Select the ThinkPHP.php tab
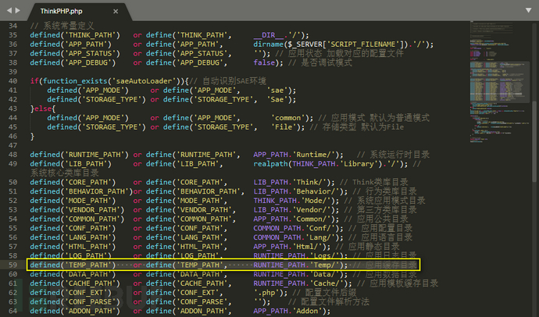This screenshot has height=317, width=539. [61, 12]
